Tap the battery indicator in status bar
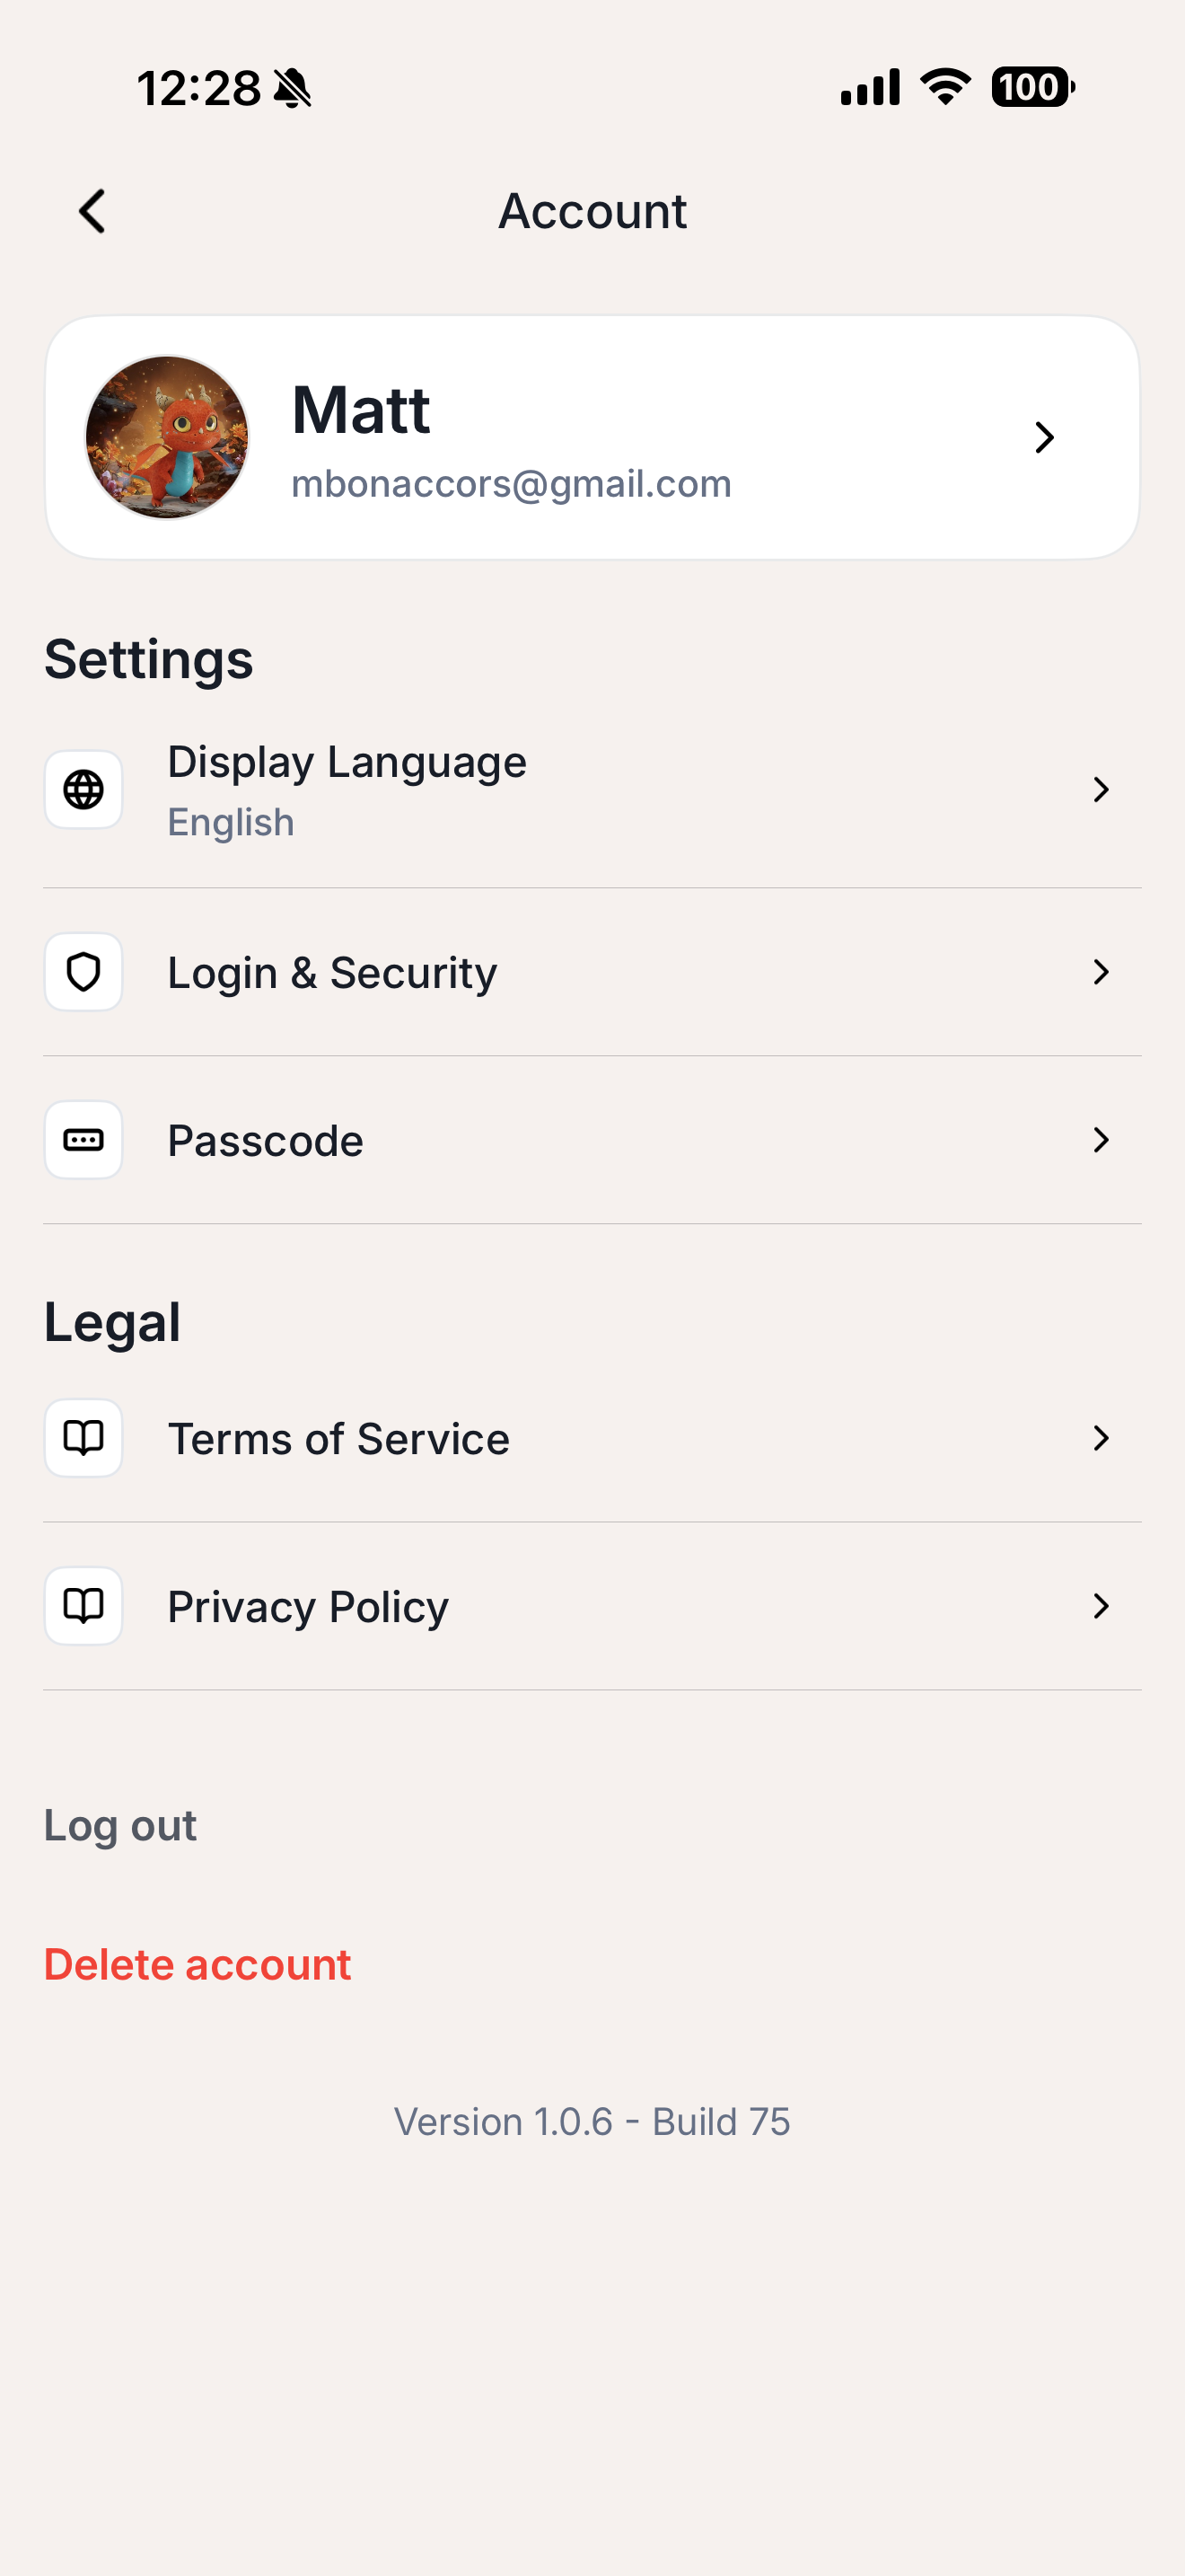The width and height of the screenshot is (1185, 2576). pos(1031,88)
